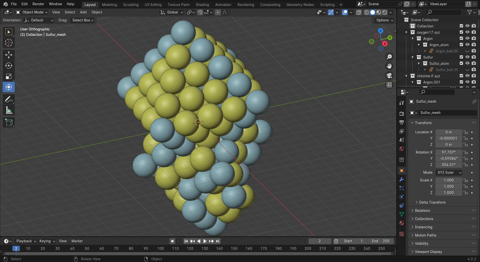Choose the Measure tool
The image size is (480, 262).
tap(9, 110)
